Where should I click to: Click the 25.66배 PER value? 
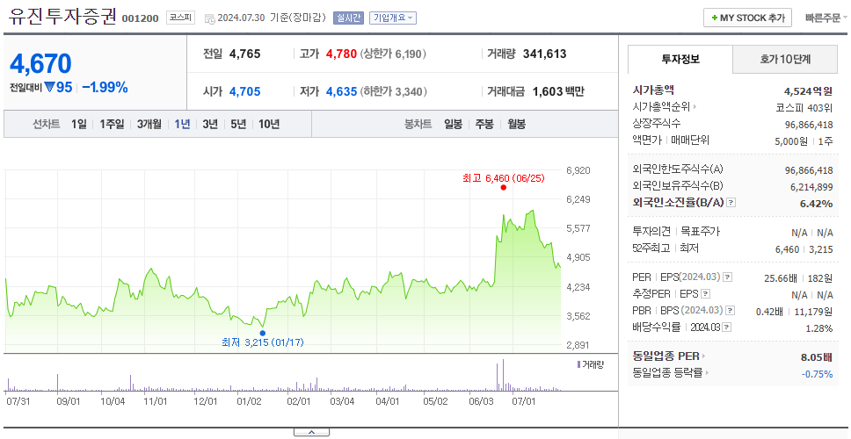tap(781, 278)
